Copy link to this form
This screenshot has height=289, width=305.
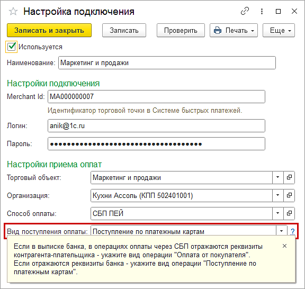245,11
